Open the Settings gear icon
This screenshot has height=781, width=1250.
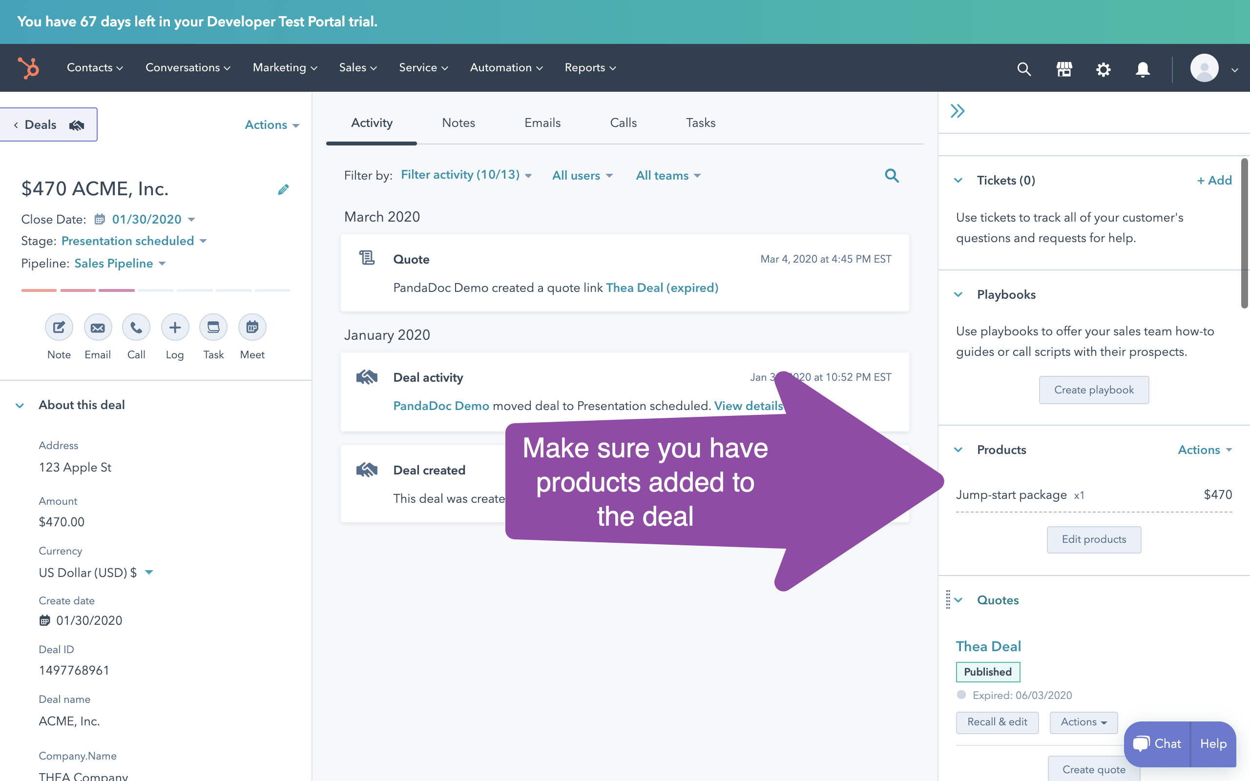coord(1104,69)
